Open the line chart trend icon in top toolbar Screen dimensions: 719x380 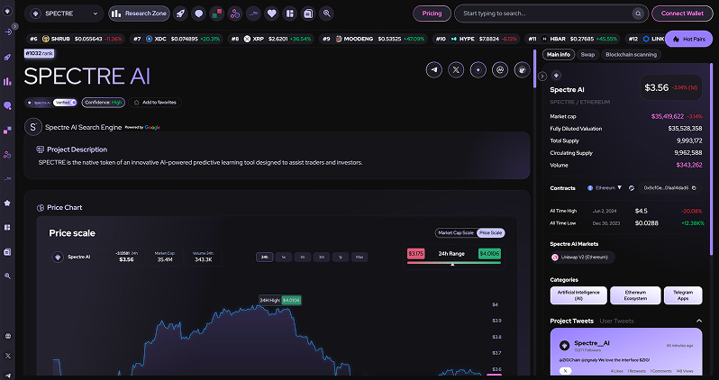click(x=253, y=14)
